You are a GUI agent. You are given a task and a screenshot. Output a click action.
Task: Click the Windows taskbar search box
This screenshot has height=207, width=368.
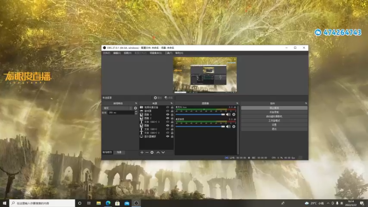pos(42,203)
